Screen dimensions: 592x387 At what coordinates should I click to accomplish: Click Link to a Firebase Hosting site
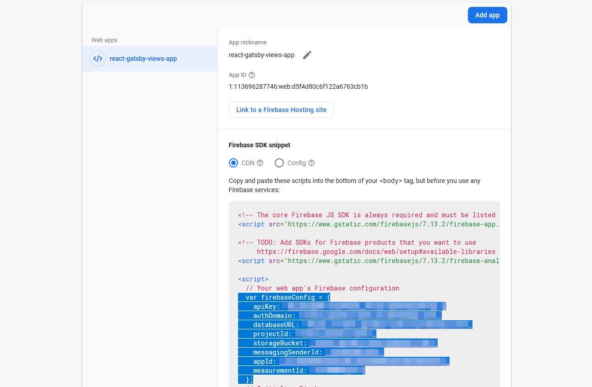tap(281, 110)
